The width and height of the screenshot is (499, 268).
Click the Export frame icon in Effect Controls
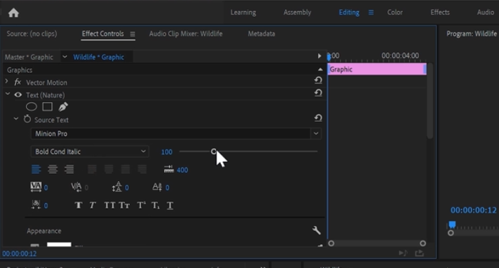tap(420, 253)
